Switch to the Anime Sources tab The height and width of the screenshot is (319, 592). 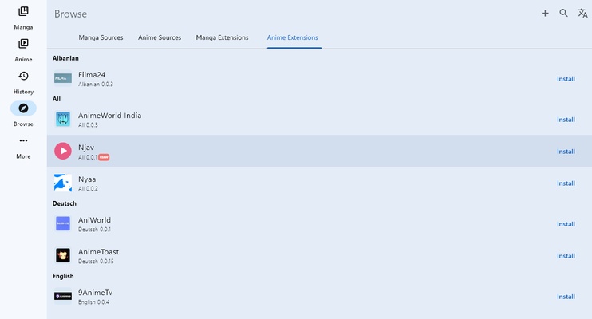(160, 37)
